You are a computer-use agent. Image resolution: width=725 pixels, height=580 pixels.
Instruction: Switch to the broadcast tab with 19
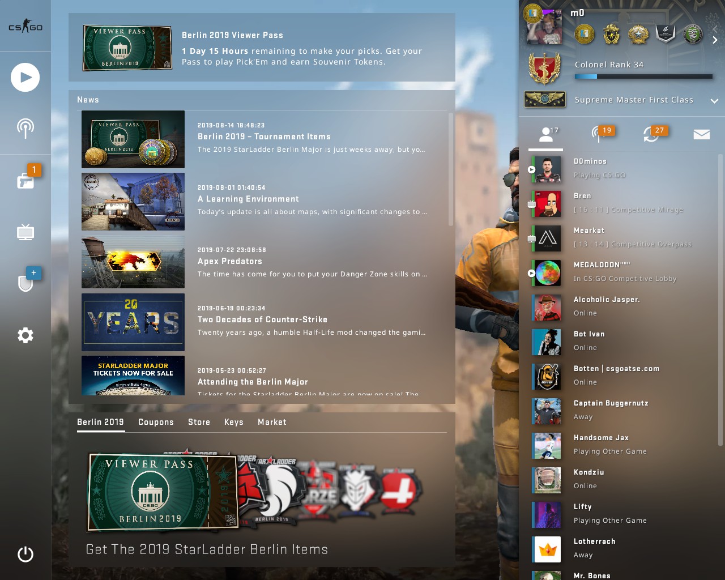599,134
